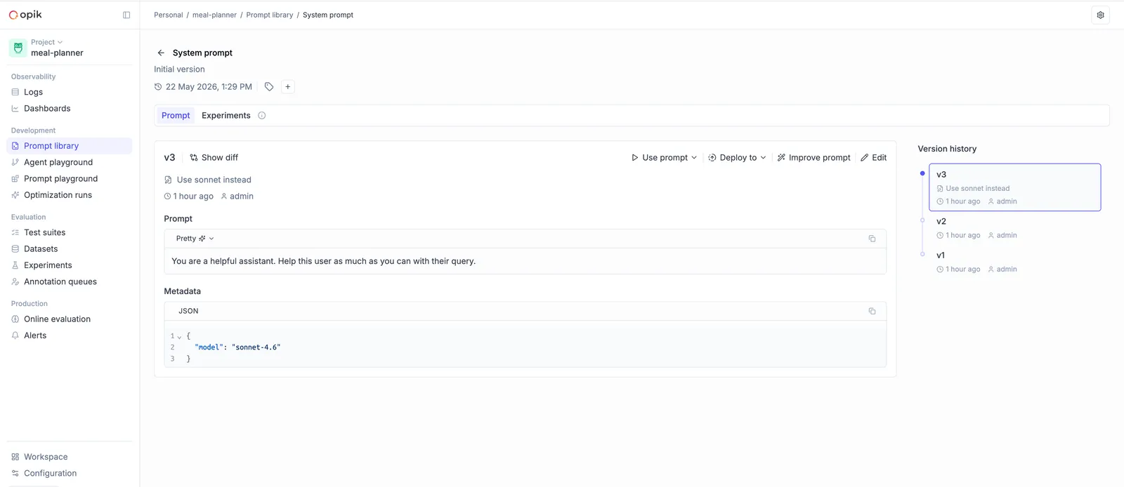Add a tag with plus button

coord(287,87)
